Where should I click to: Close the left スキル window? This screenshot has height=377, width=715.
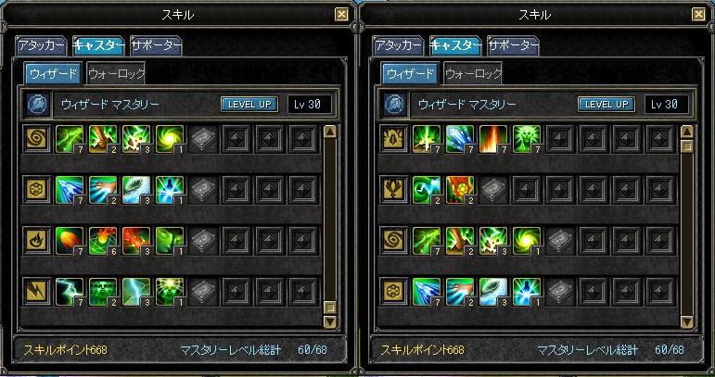pyautogui.click(x=341, y=15)
